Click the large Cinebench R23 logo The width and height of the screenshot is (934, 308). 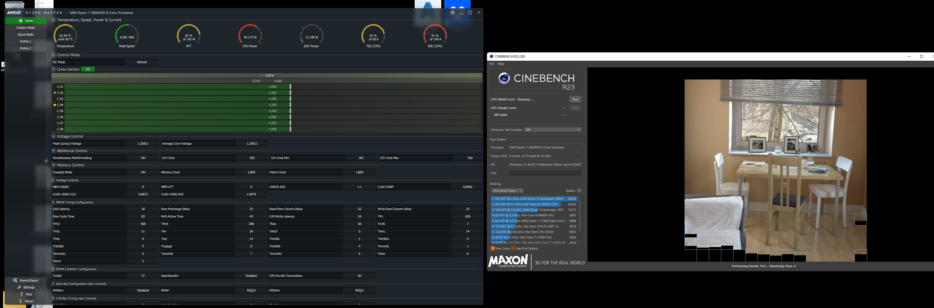537,81
